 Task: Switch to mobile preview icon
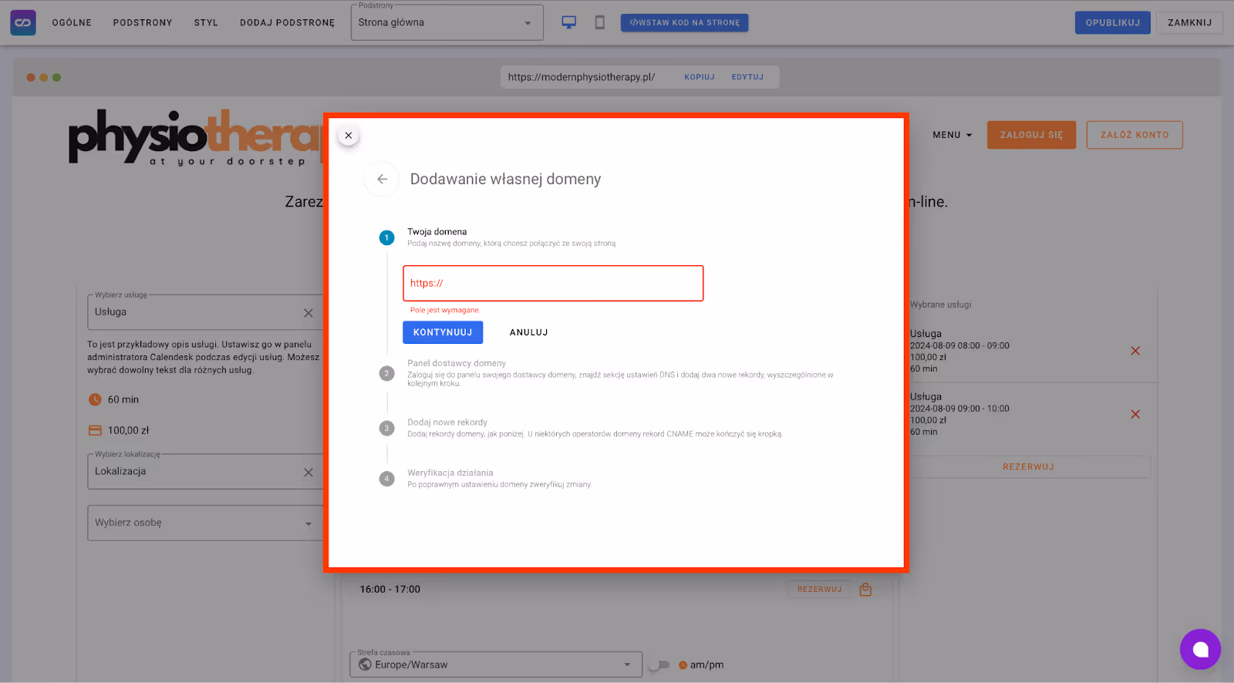pos(599,22)
